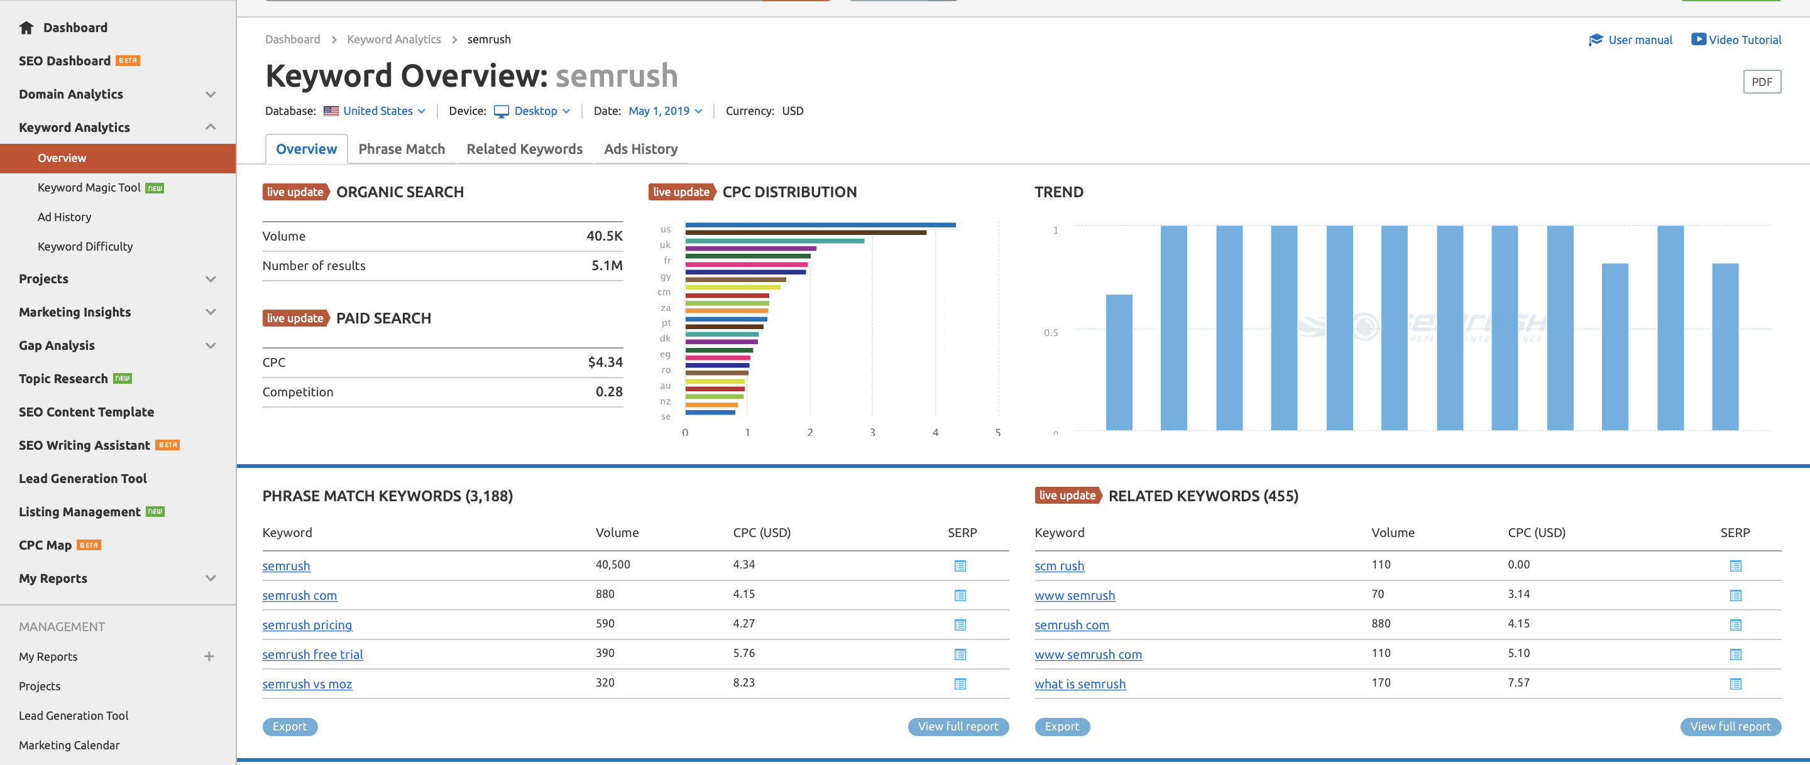The width and height of the screenshot is (1810, 765).
Task: Click Volume value 40.5K
Action: tap(604, 236)
